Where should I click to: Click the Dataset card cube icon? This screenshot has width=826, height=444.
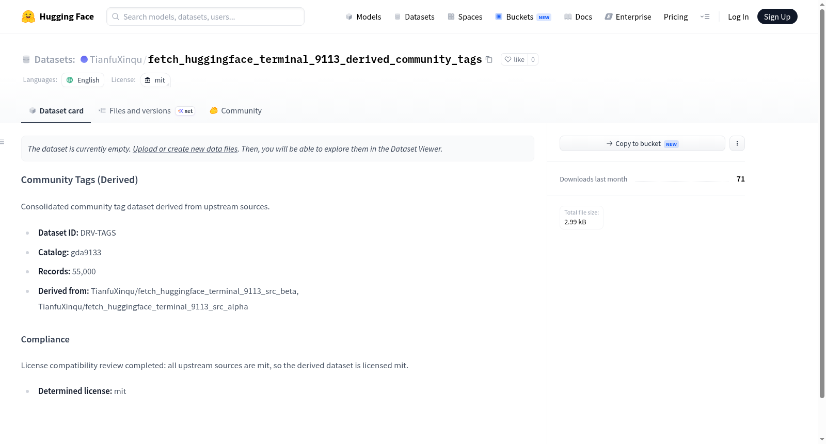33,110
